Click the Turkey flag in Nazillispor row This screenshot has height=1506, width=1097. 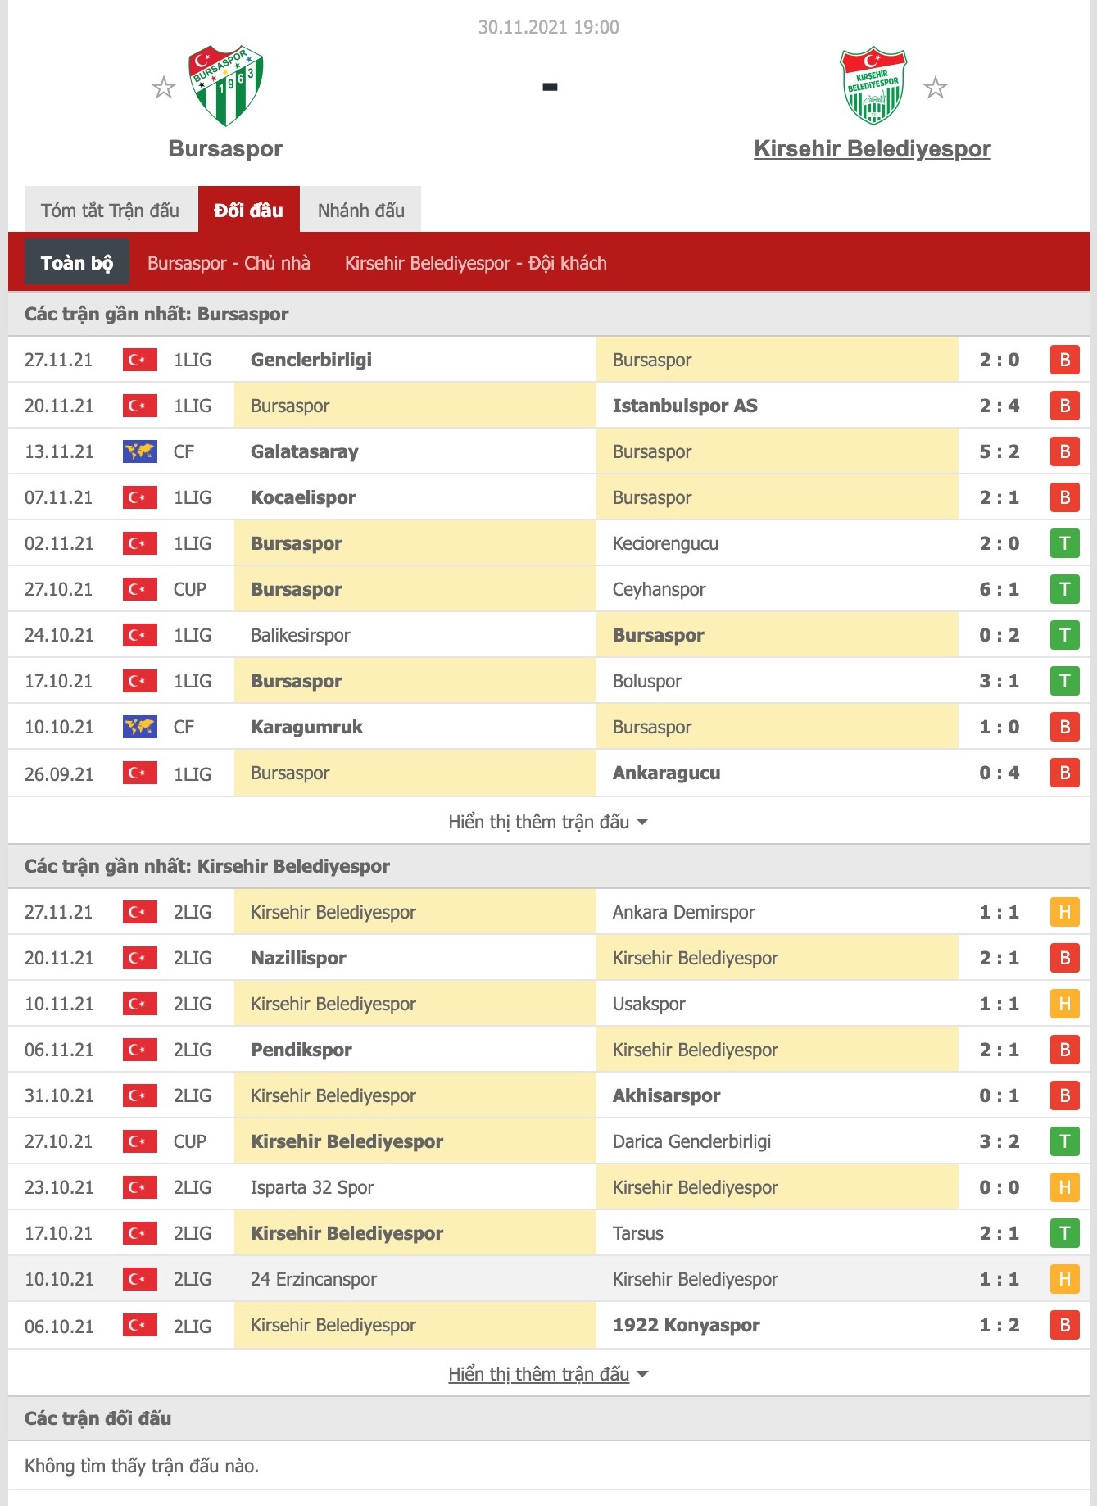(x=140, y=958)
